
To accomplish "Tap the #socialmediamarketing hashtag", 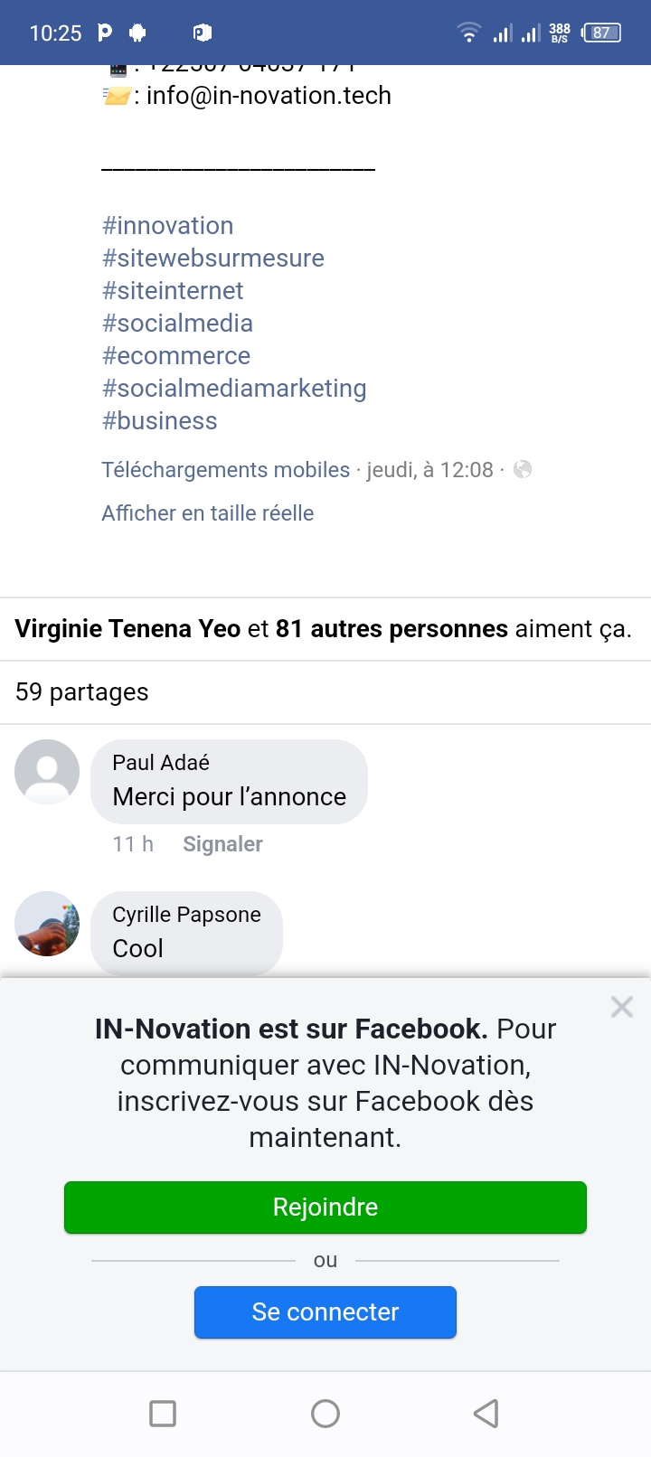I will [x=234, y=389].
